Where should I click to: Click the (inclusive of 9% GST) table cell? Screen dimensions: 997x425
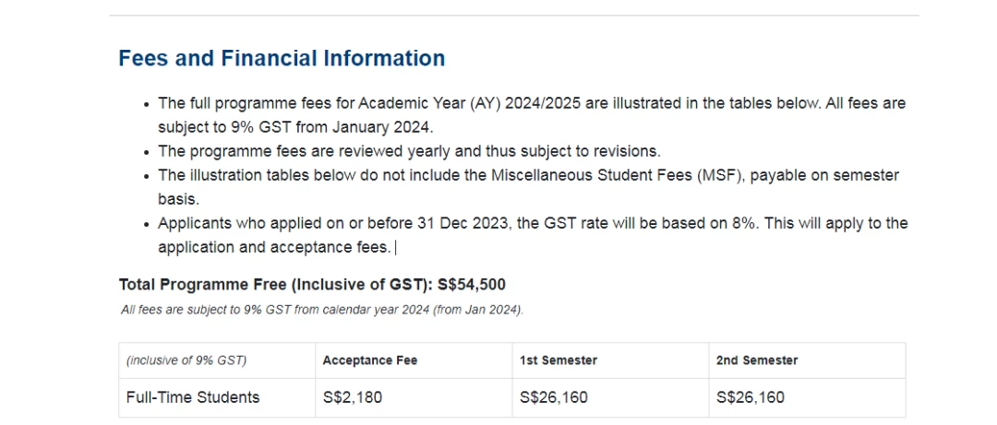[x=186, y=360]
